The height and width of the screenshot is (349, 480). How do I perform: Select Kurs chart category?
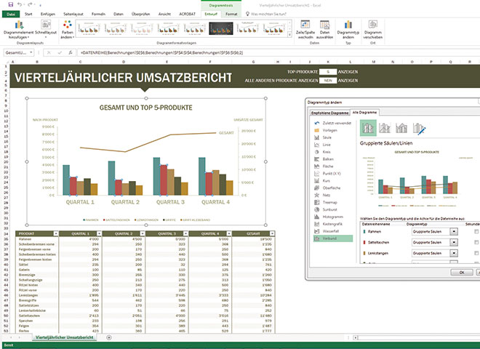(x=322, y=180)
